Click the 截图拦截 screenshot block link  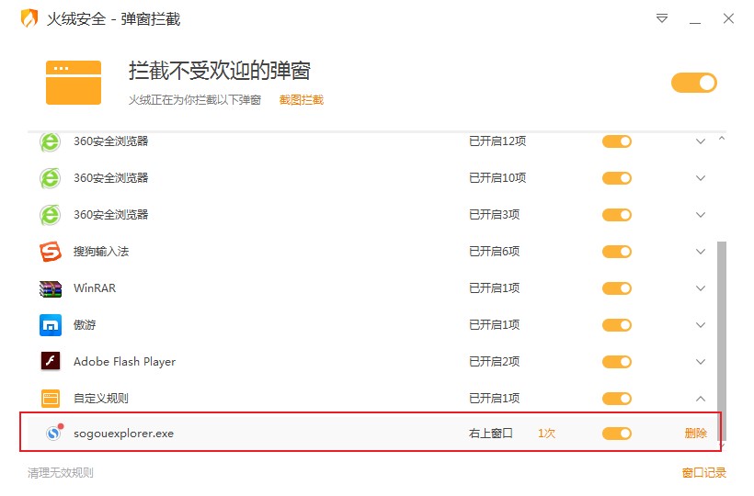(302, 100)
